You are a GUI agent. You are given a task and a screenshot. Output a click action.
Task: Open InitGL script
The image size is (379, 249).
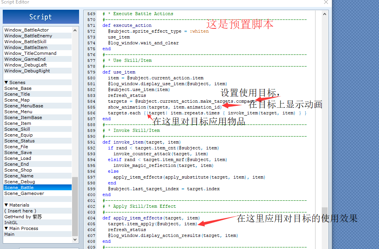[38, 223]
